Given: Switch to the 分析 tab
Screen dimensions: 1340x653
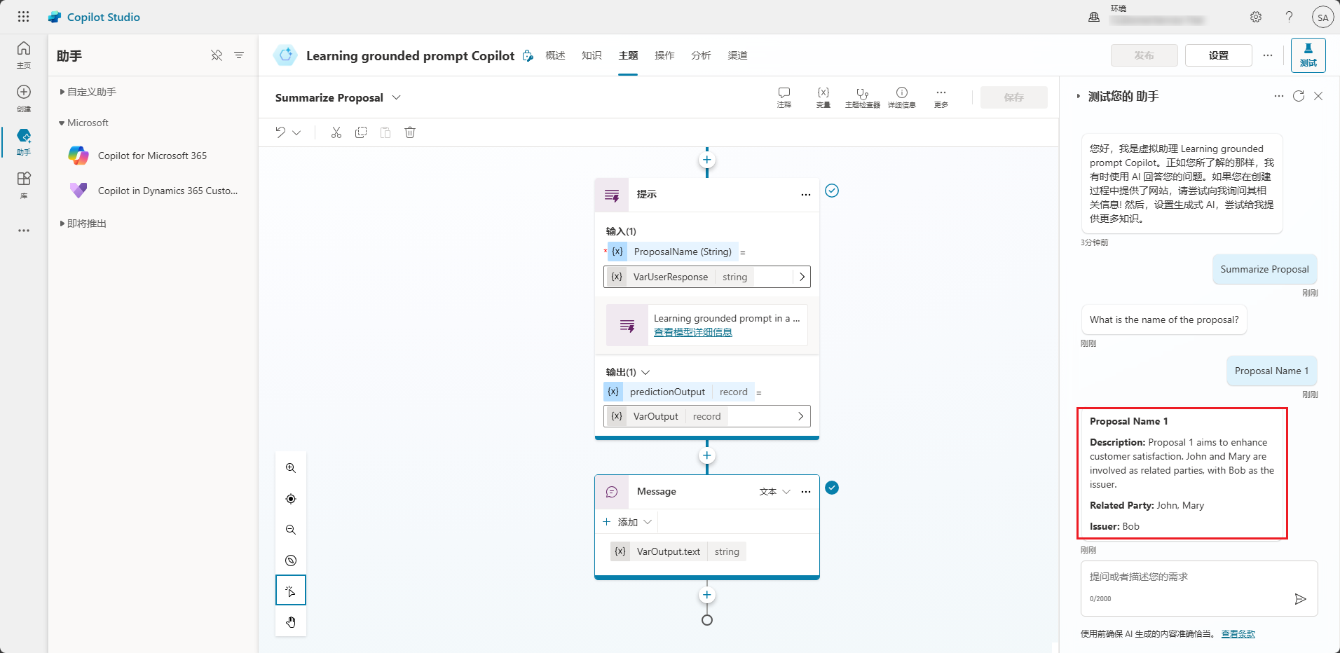Looking at the screenshot, I should tap(701, 55).
